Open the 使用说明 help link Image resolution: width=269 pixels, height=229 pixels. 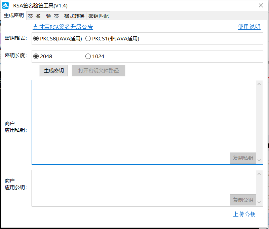tap(249, 27)
